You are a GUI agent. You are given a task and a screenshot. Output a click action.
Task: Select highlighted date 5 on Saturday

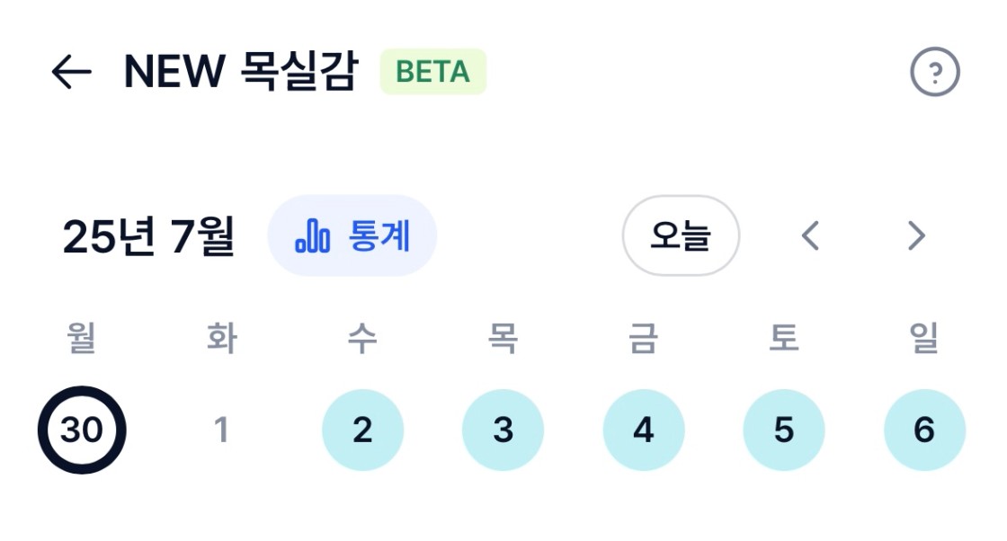[x=784, y=430]
